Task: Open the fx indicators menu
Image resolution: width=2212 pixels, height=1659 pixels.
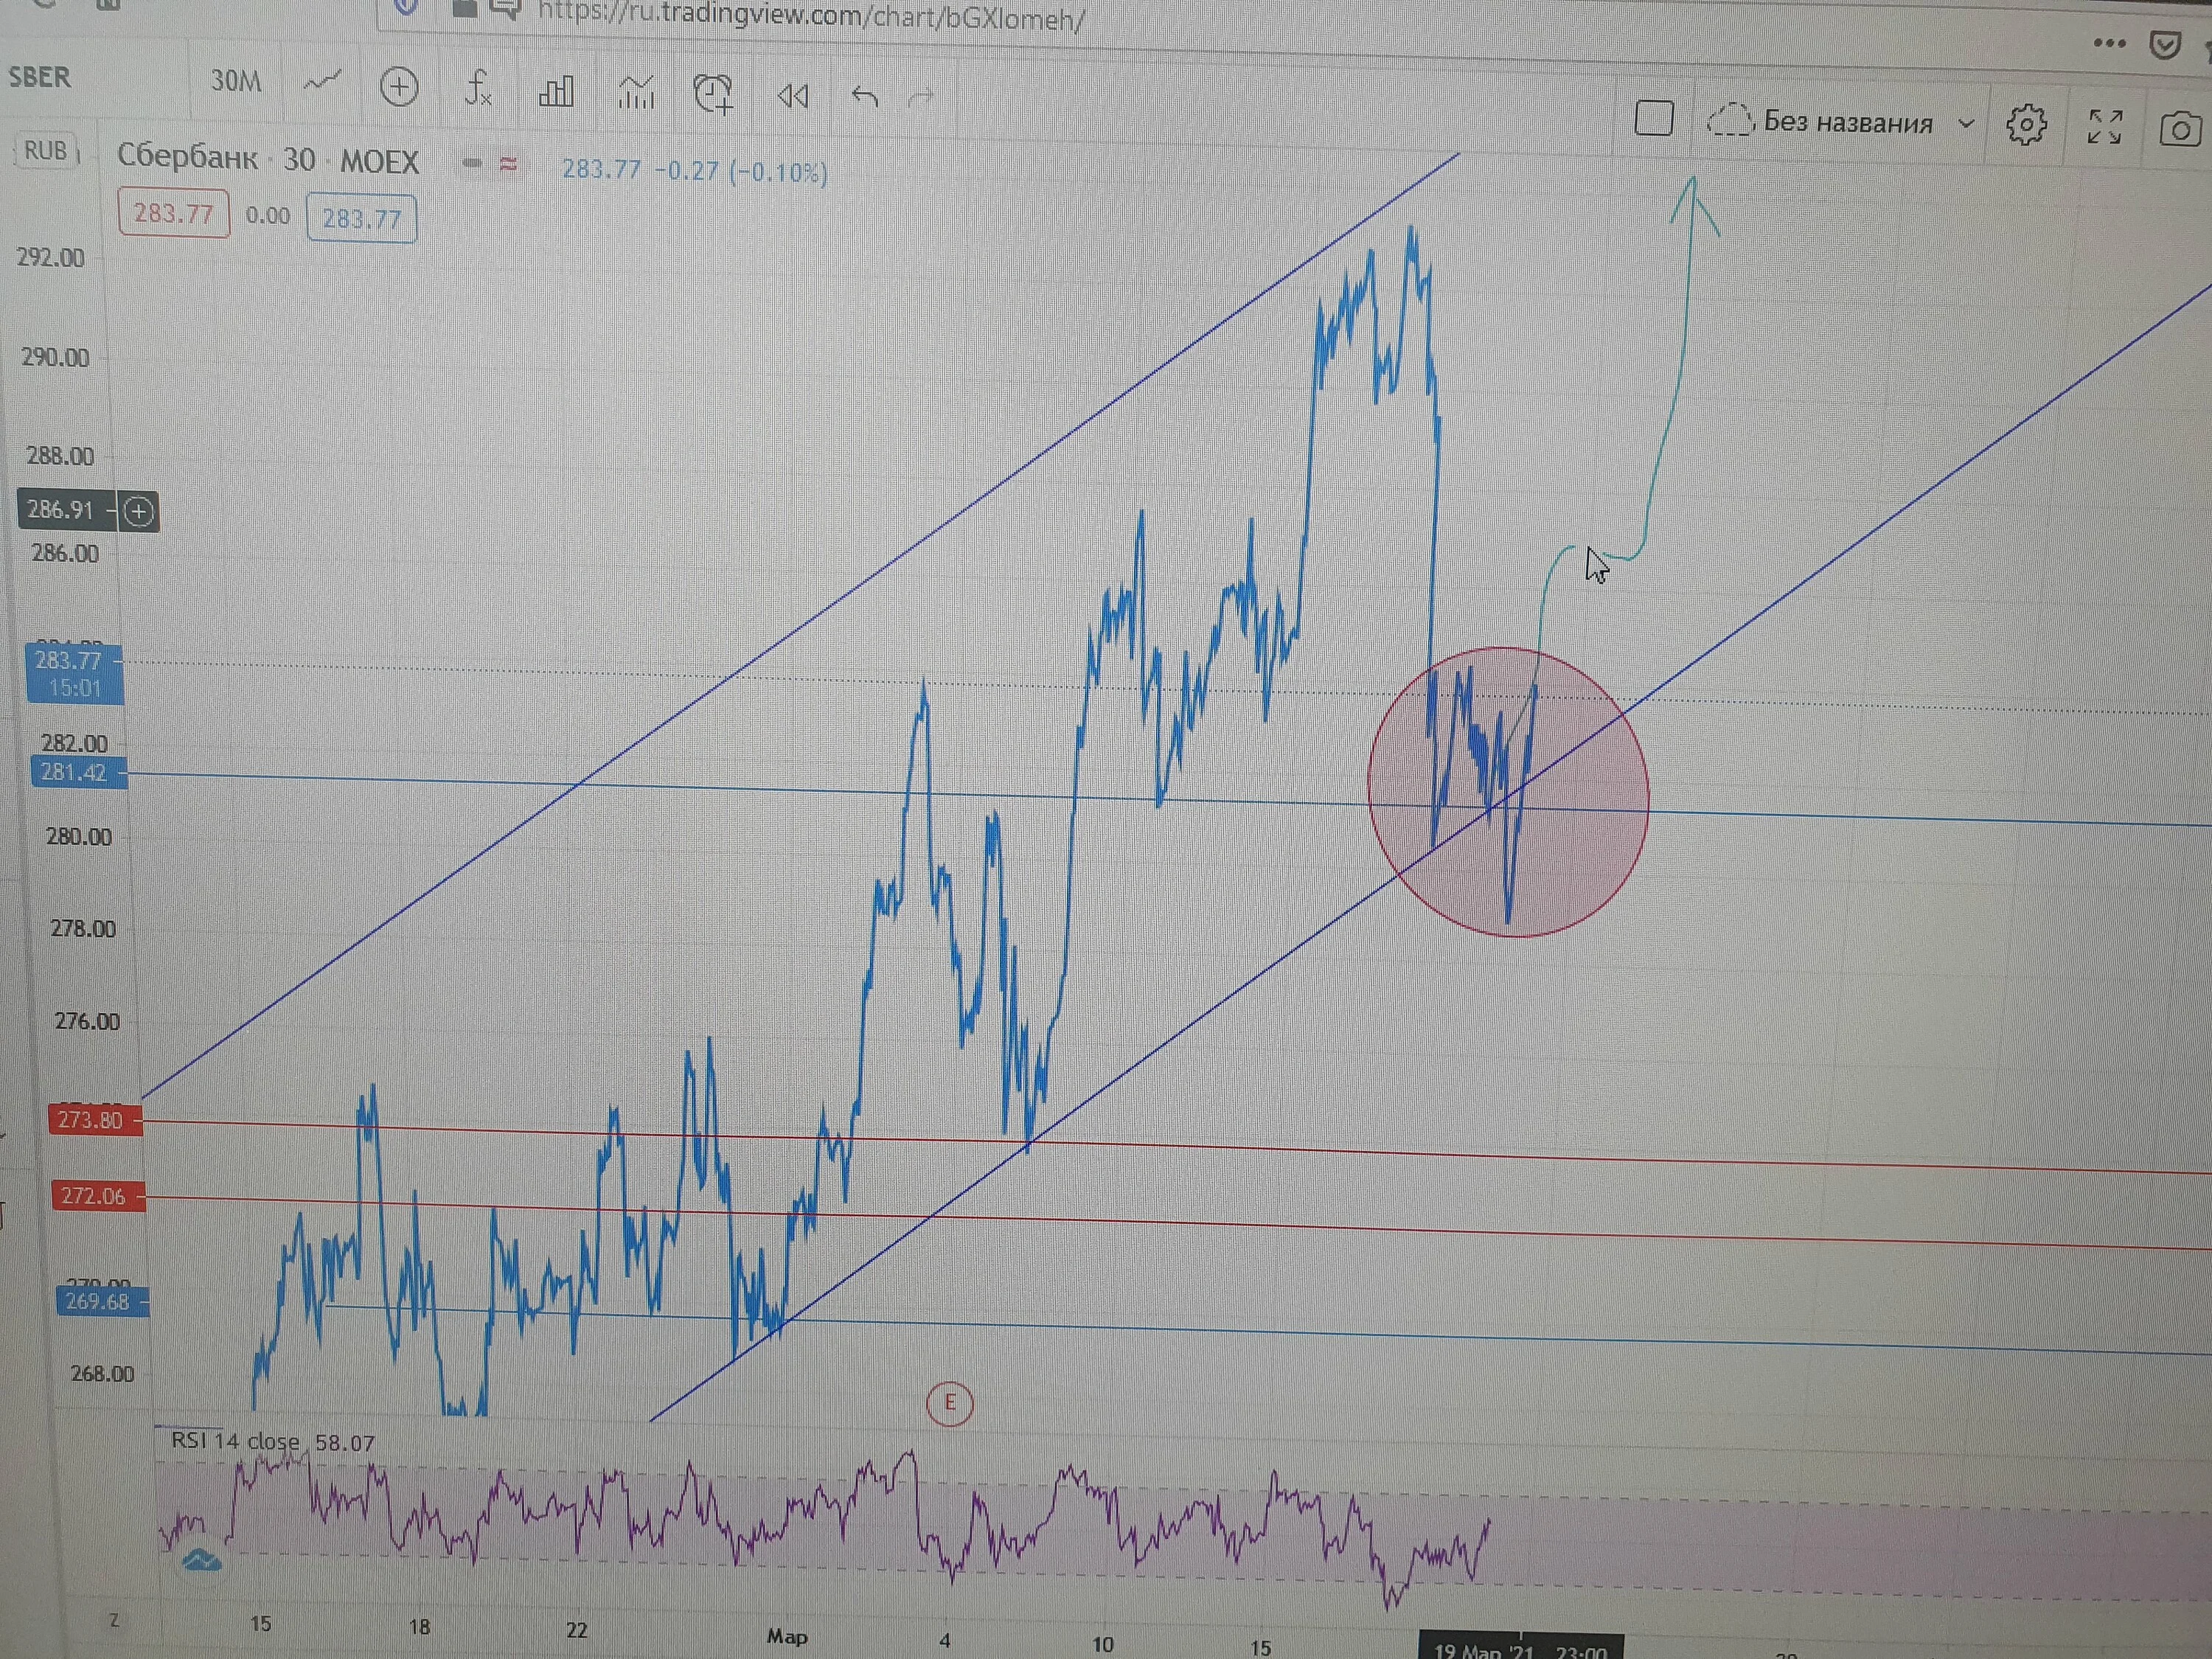Action: tap(478, 89)
